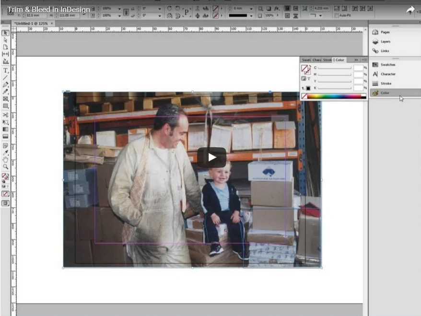Open the stroke type dropdown
421x316 pixels.
pos(251,16)
